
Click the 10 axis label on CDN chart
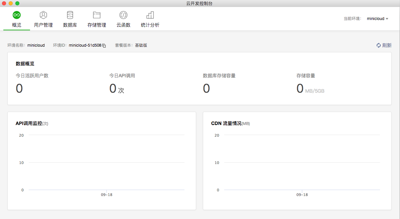pyautogui.click(x=217, y=162)
